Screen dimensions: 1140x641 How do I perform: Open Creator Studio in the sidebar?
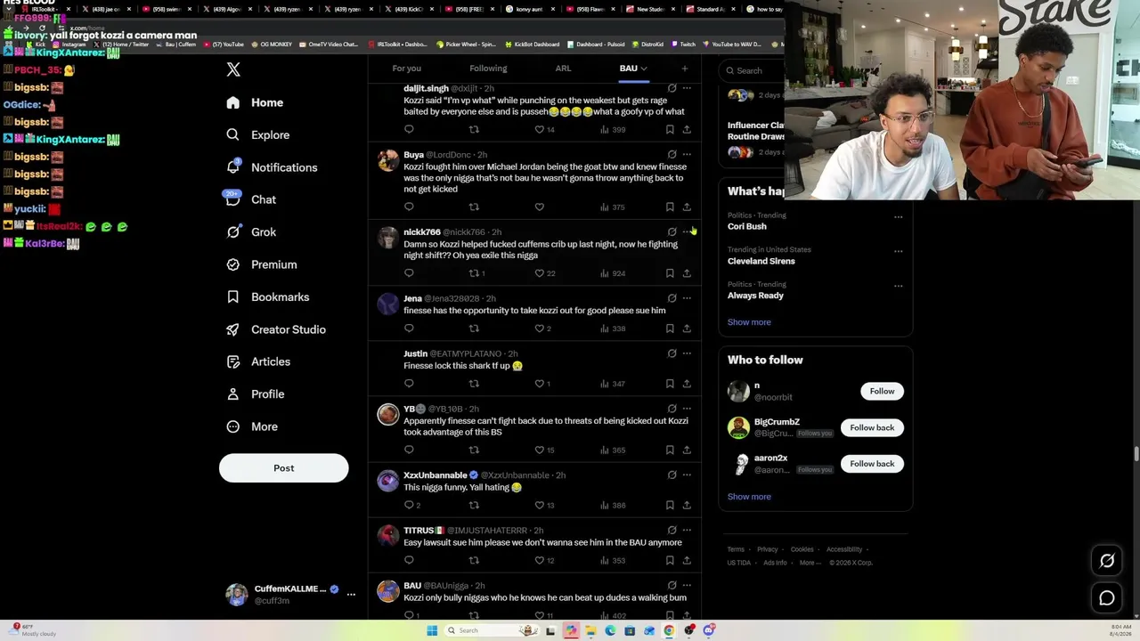point(276,329)
